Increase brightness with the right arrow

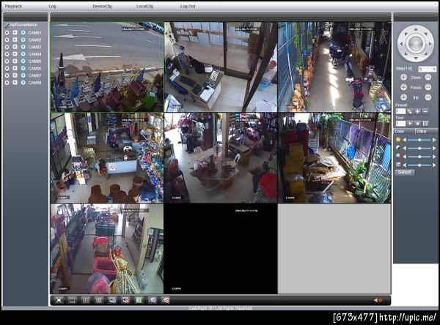434,140
